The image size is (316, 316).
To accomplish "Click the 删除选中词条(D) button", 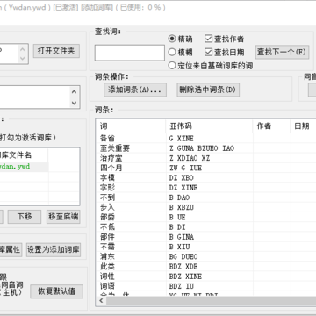I will tap(208, 90).
